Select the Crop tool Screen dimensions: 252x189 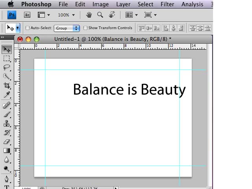click(x=7, y=85)
